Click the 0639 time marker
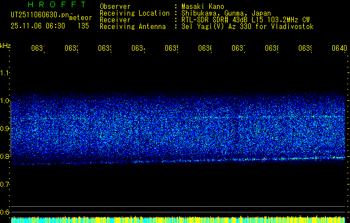The image size is (350, 223). click(x=305, y=49)
